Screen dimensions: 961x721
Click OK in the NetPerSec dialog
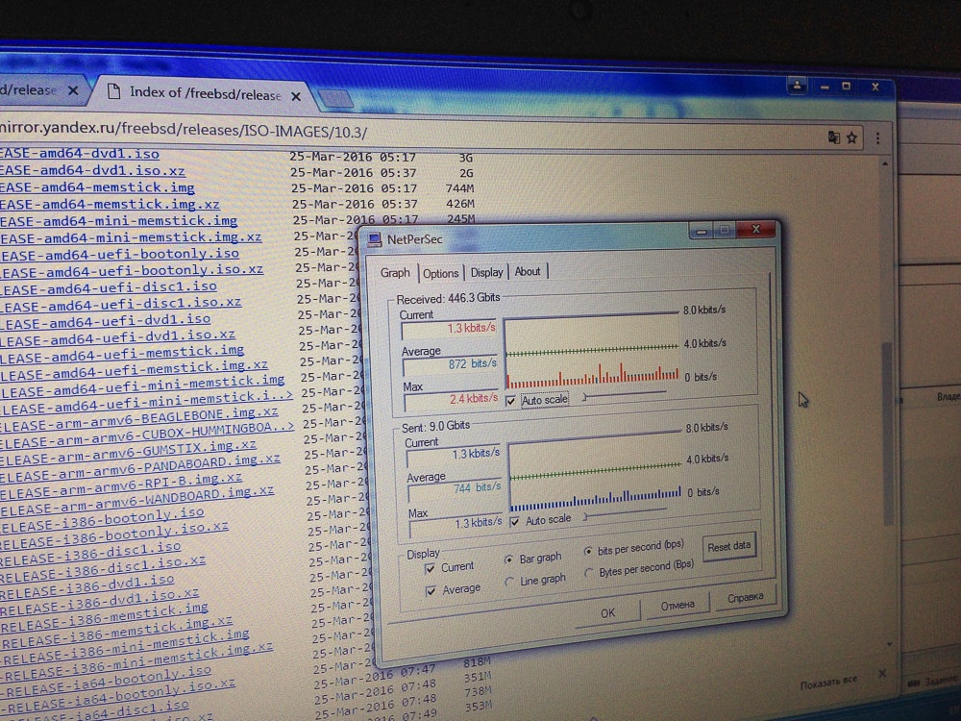pyautogui.click(x=607, y=613)
